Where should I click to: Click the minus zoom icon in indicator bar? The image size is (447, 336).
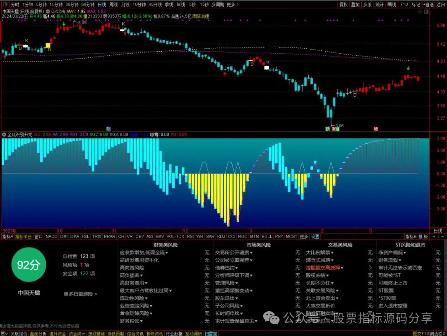tap(442, 236)
